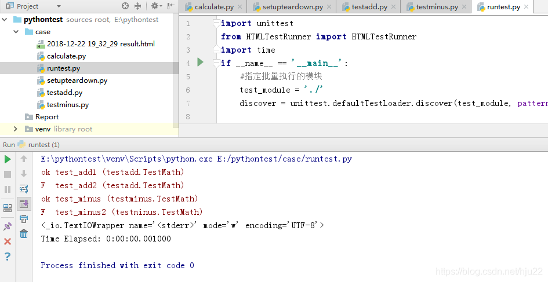Image resolution: width=548 pixels, height=282 pixels.
Task: Open the Project view dropdown
Action: click(x=59, y=6)
